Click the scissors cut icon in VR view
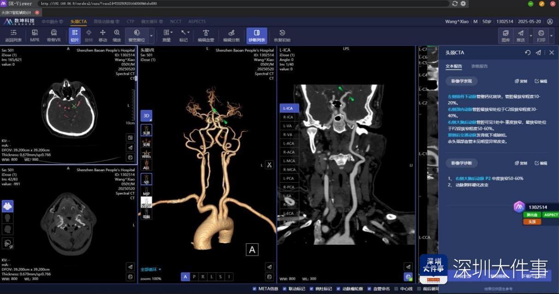Viewport: 559px width, 294px height. [270, 165]
